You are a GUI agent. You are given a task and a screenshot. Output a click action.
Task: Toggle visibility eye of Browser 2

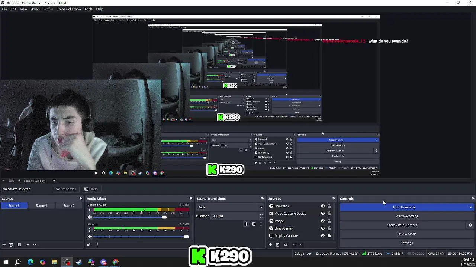coord(323,206)
